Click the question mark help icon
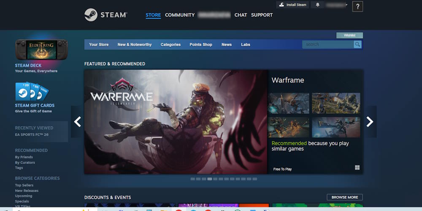 click(x=357, y=7)
